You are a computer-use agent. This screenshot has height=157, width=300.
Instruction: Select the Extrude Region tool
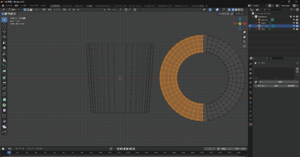(4, 72)
